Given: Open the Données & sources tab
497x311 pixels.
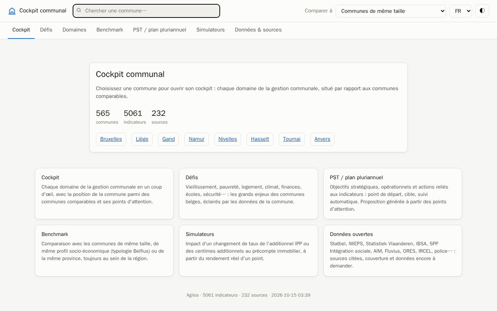Looking at the screenshot, I should (x=258, y=30).
